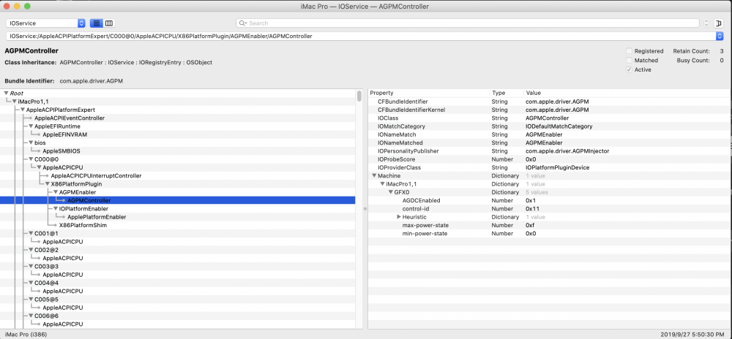
Task: Select the C005@5 tree node
Action: pyautogui.click(x=46, y=300)
